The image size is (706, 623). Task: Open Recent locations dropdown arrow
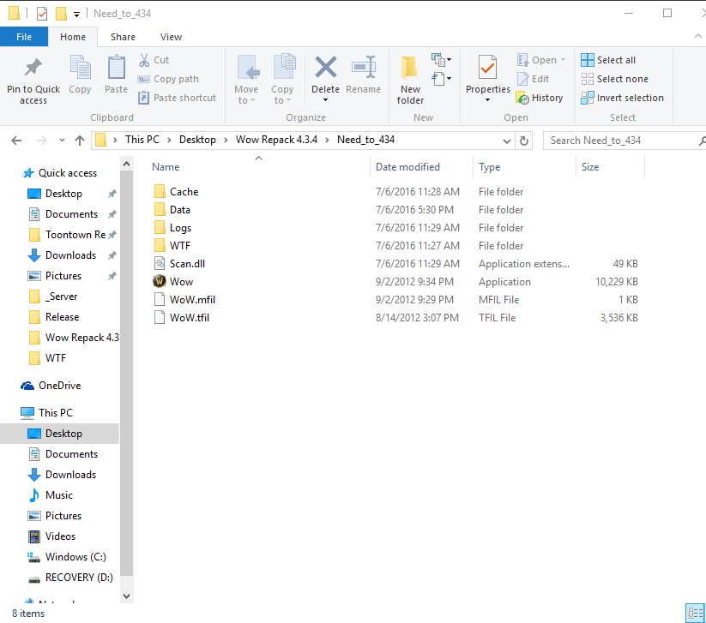pyautogui.click(x=62, y=141)
